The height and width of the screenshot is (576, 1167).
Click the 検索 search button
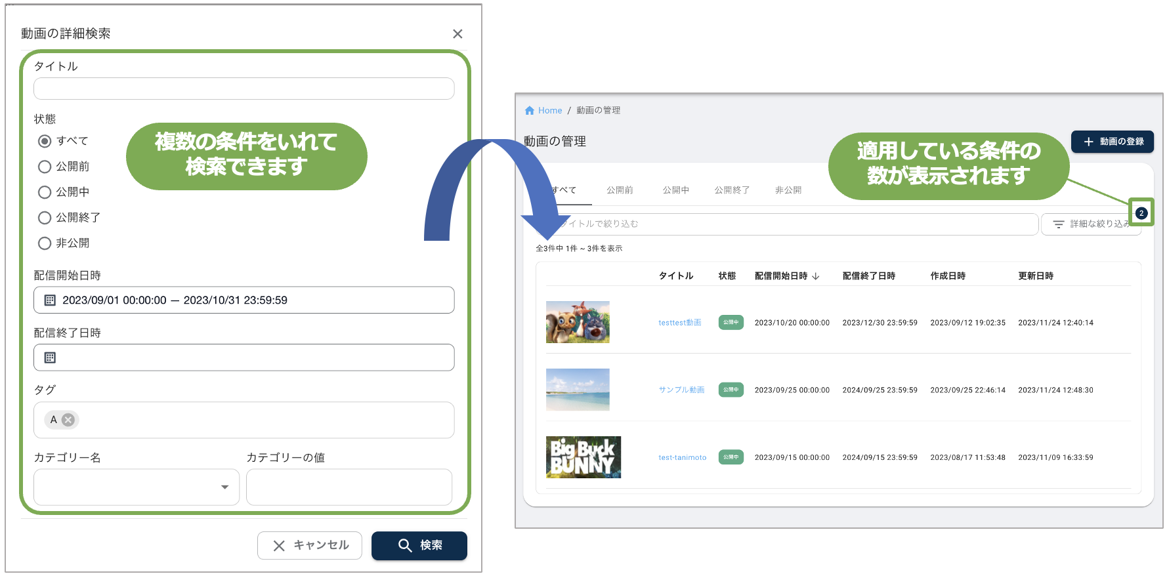(419, 546)
